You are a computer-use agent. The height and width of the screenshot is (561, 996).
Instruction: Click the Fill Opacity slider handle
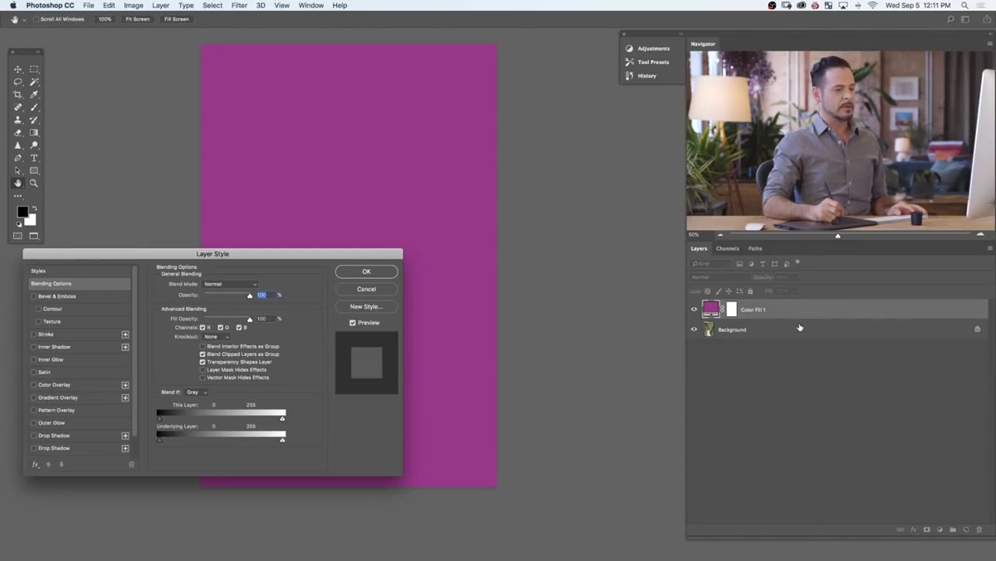coord(250,320)
